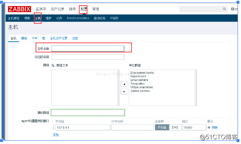The height and width of the screenshot is (144, 241).
Task: Go to 动作 submenu
Action: click(59, 18)
